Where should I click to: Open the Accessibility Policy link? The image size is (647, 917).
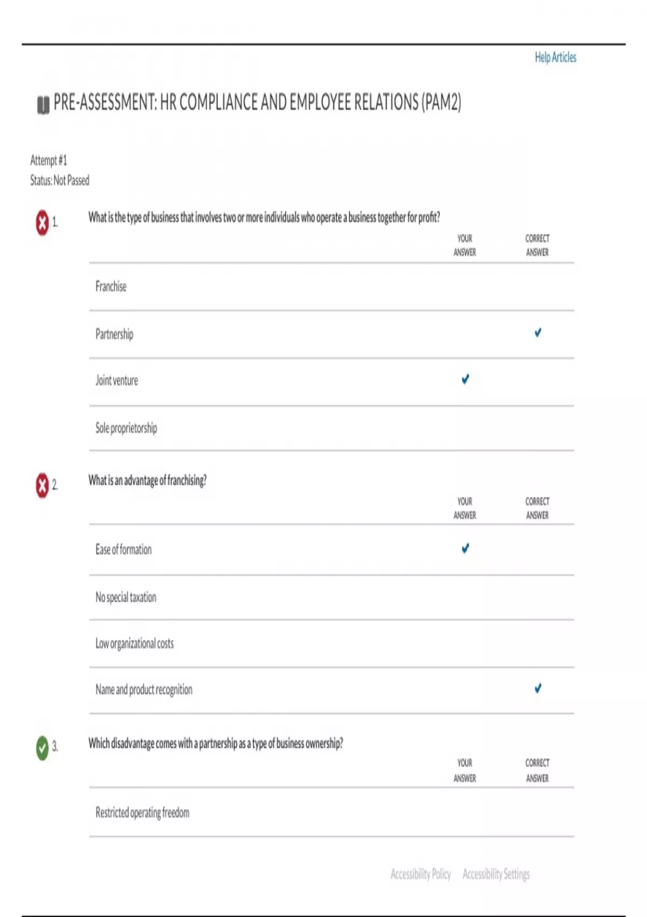421,874
